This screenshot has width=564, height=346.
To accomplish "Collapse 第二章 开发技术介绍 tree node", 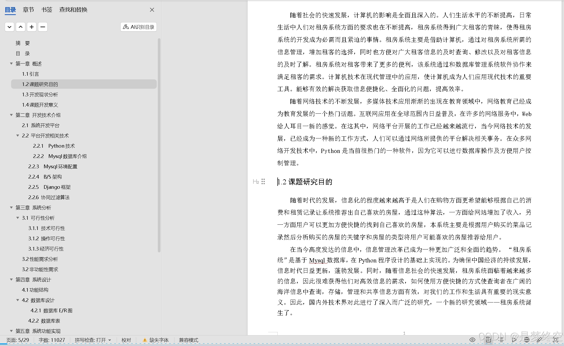I will coord(11,115).
